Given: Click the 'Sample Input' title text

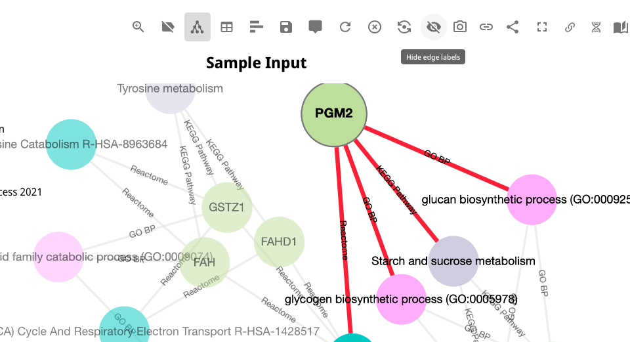Looking at the screenshot, I should click(x=257, y=63).
